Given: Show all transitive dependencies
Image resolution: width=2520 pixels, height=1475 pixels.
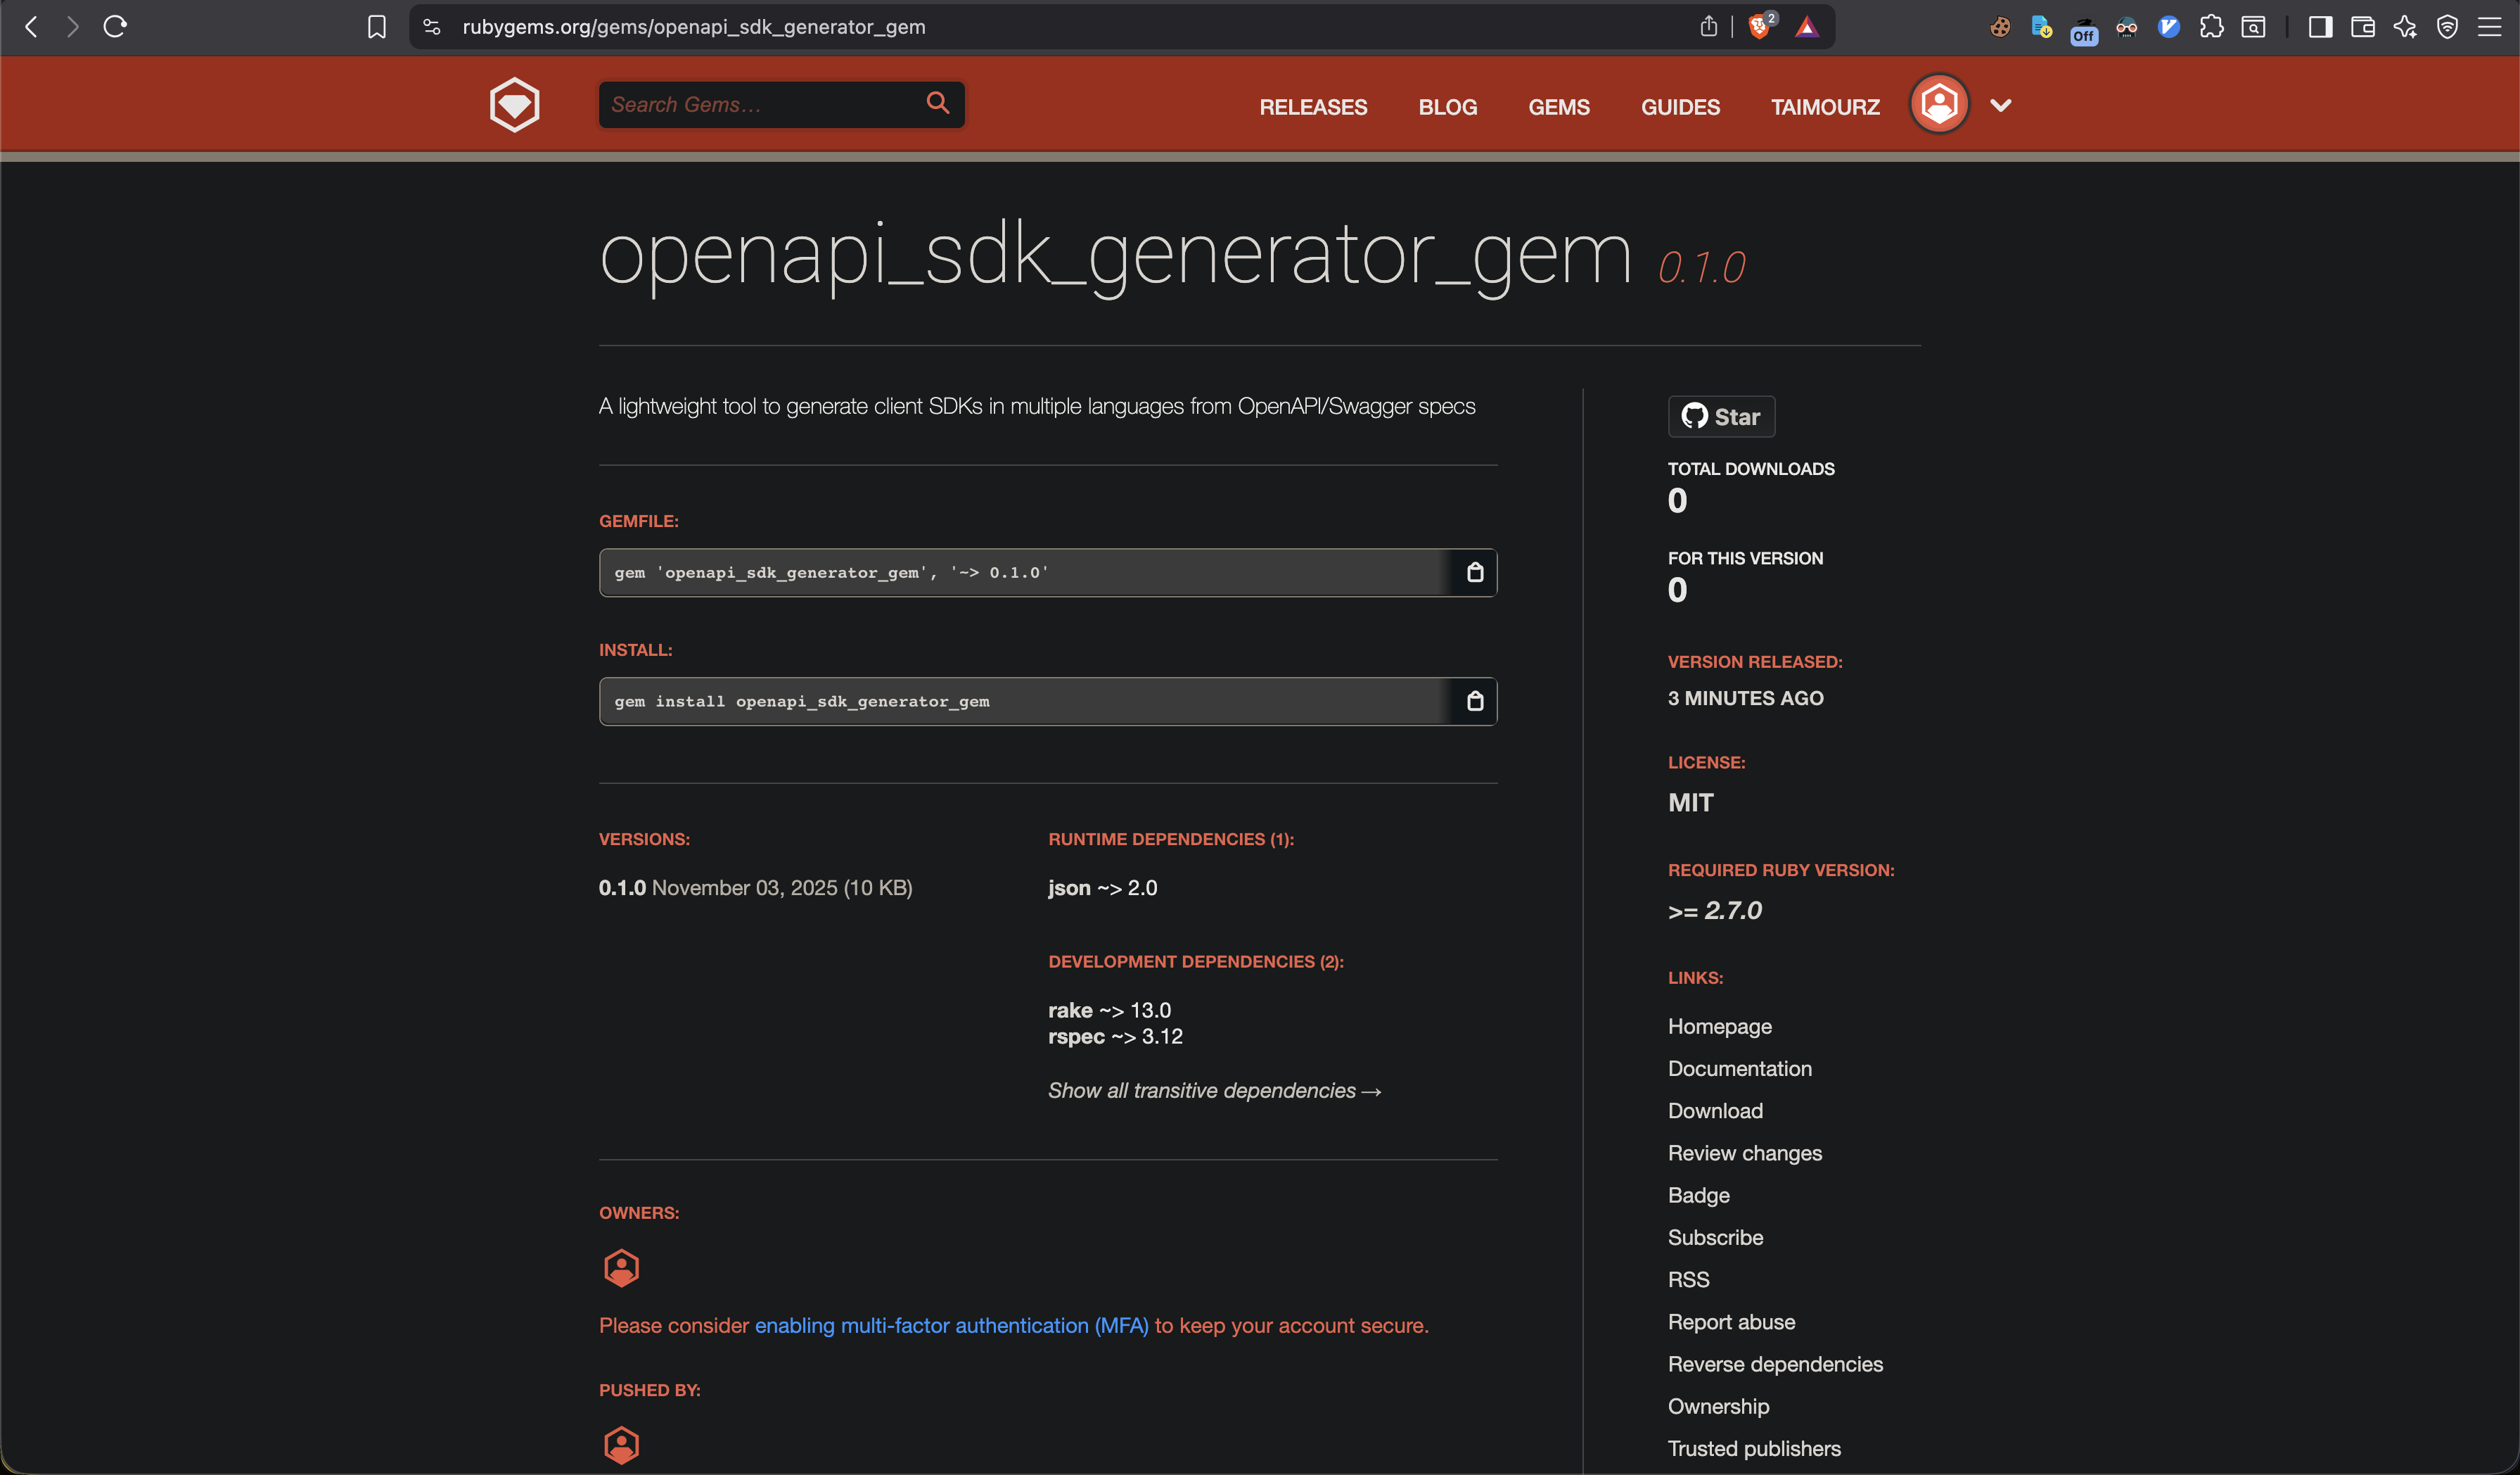Looking at the screenshot, I should [x=1214, y=1091].
